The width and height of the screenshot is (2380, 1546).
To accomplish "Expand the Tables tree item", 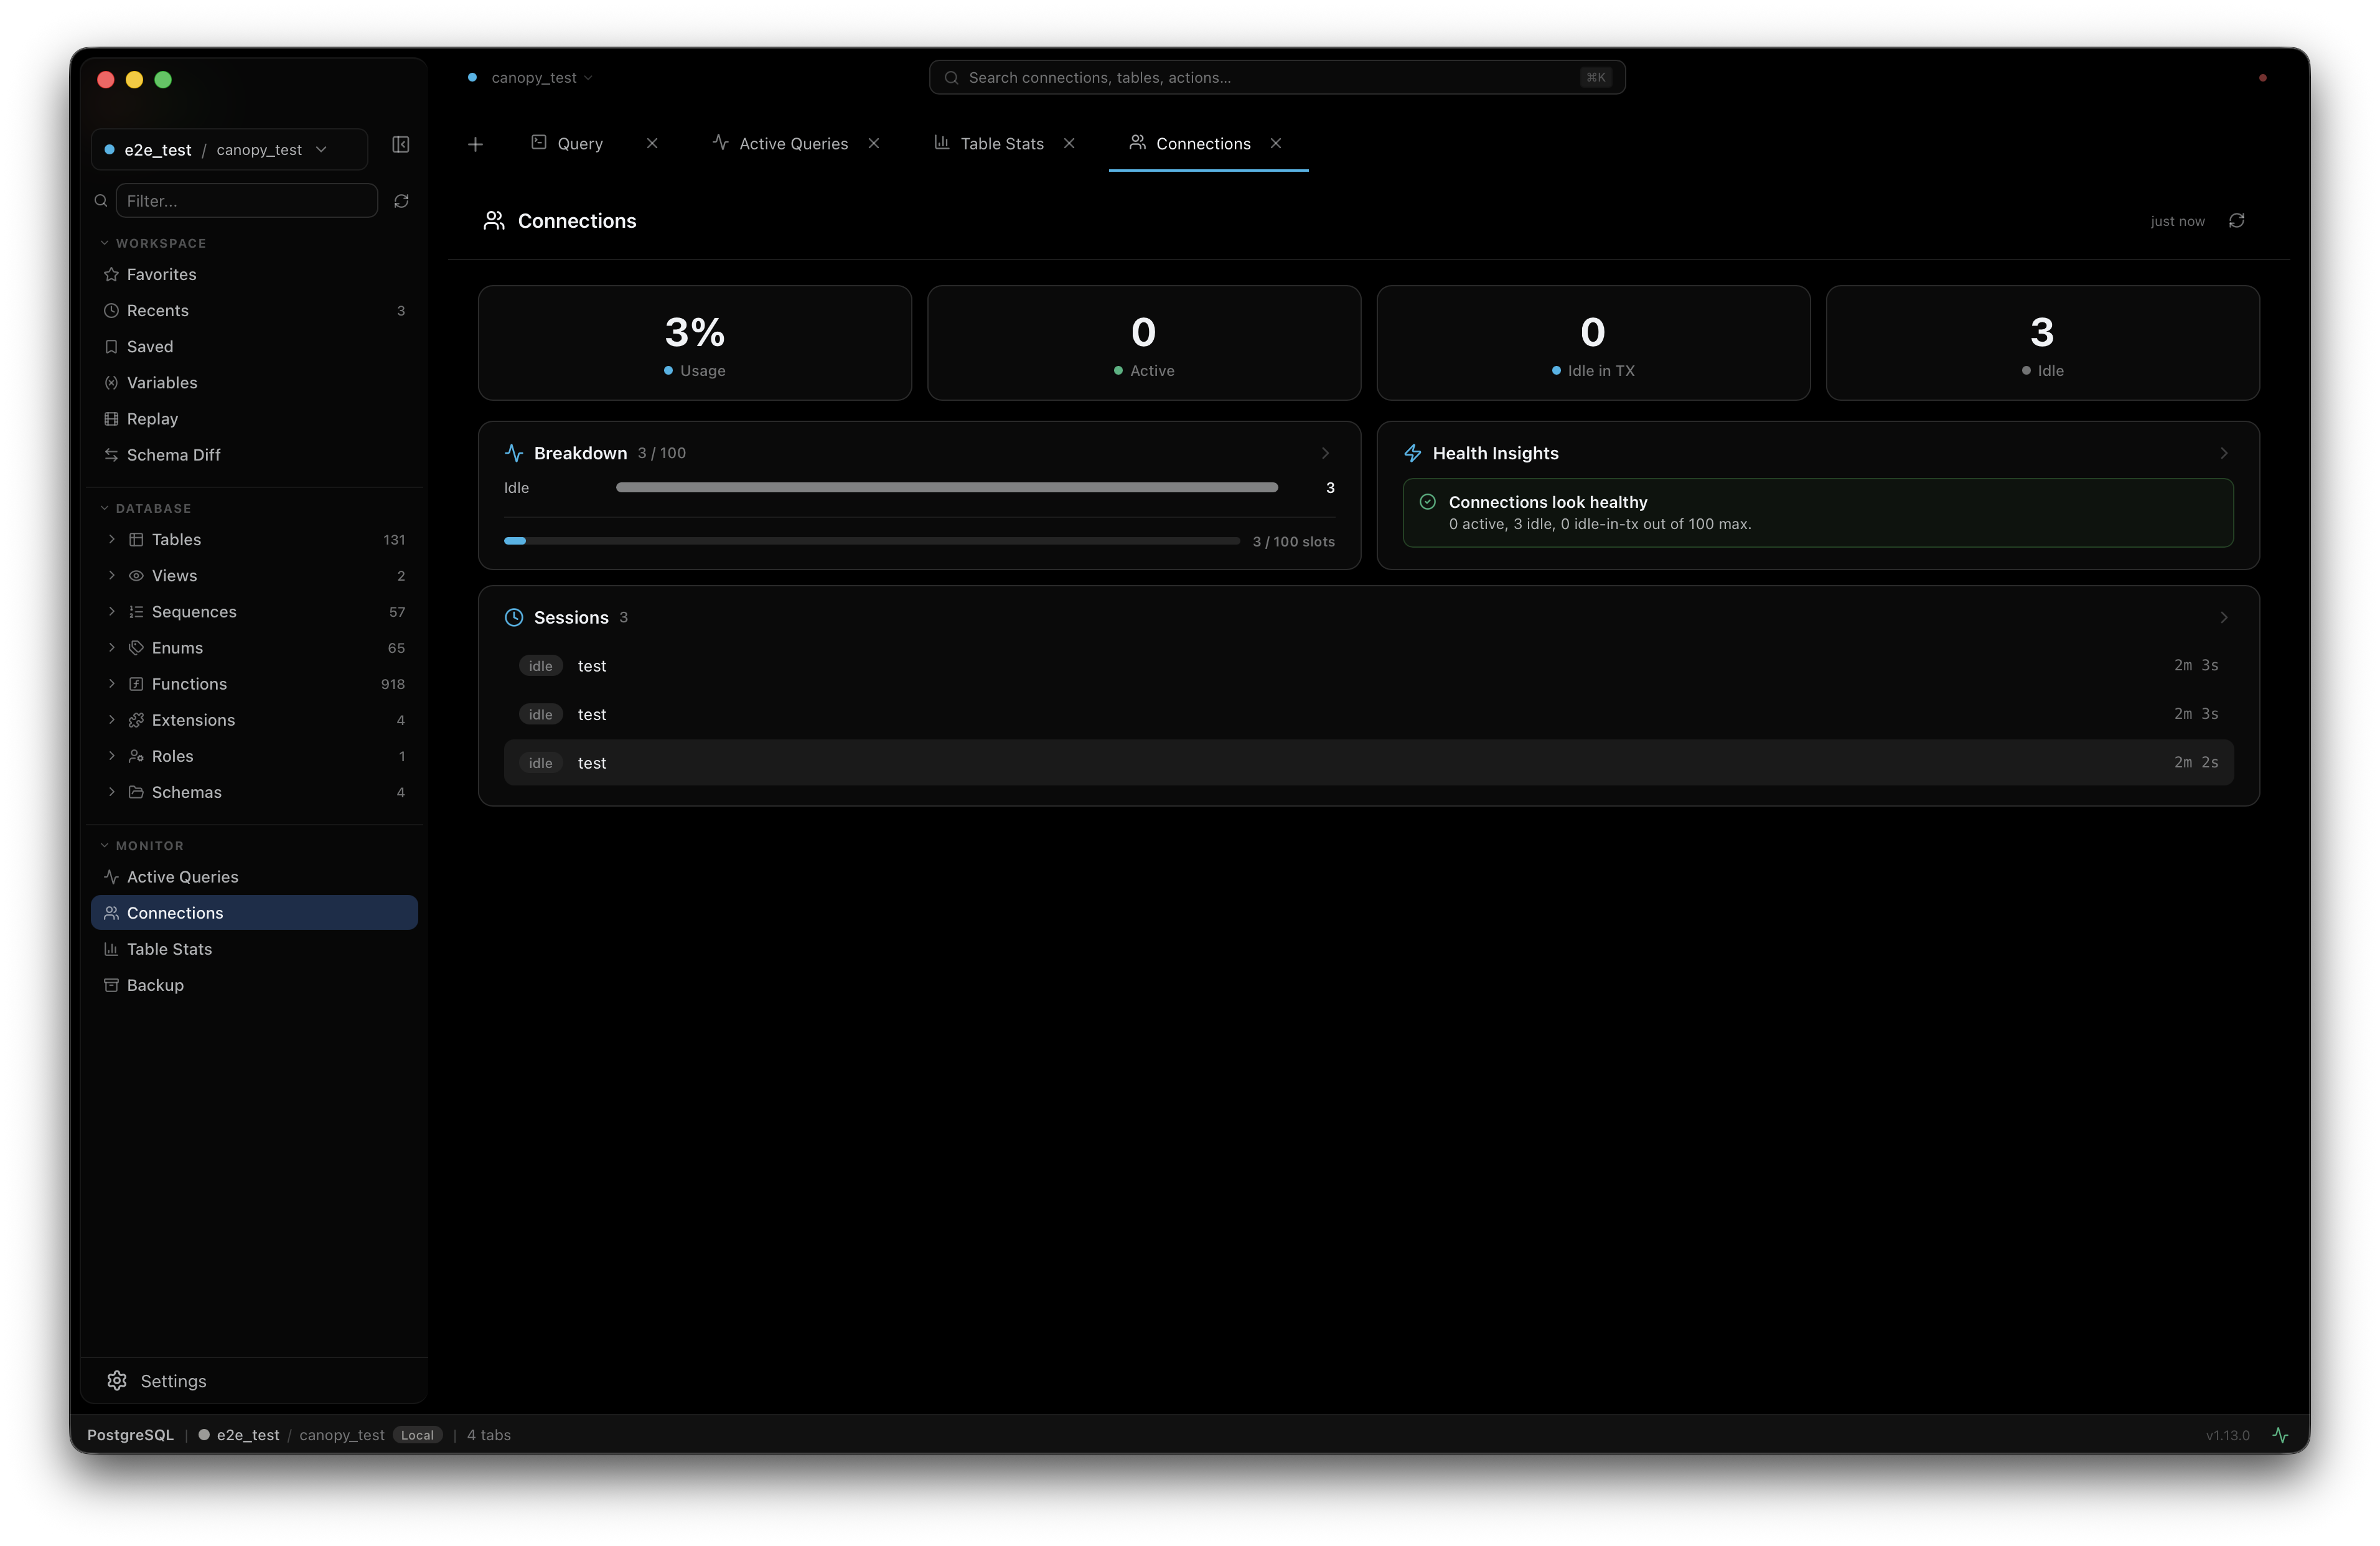I will [x=112, y=539].
